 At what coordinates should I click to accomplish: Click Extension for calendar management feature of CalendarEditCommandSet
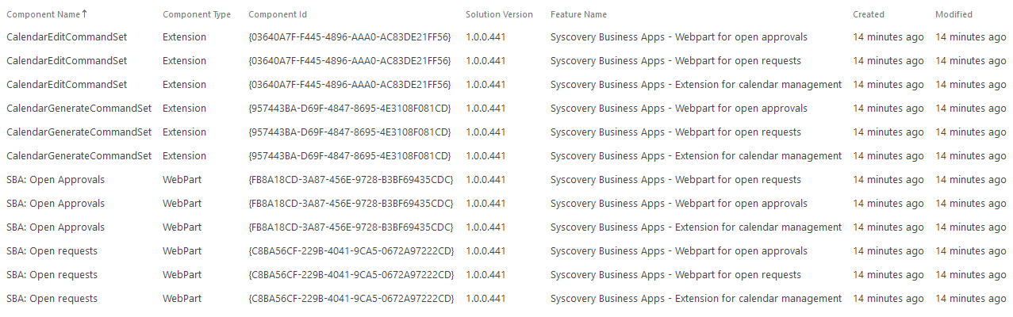pos(696,85)
